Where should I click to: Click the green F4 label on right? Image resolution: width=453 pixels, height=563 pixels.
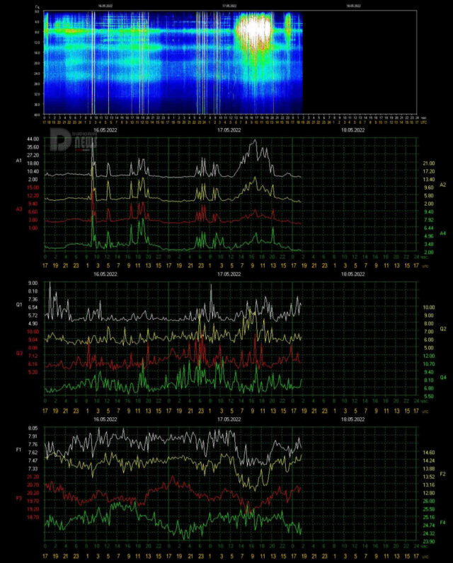pos(442,522)
